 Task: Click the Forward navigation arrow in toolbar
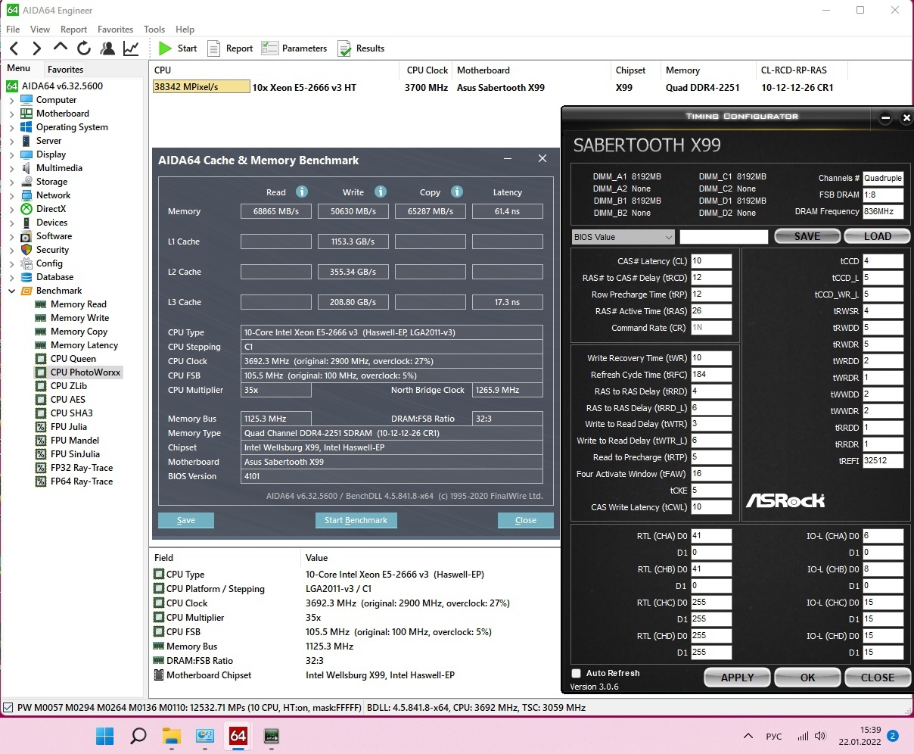[36, 48]
